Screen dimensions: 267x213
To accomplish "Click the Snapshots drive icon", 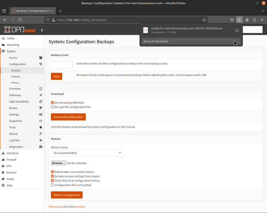I will coord(41,121).
